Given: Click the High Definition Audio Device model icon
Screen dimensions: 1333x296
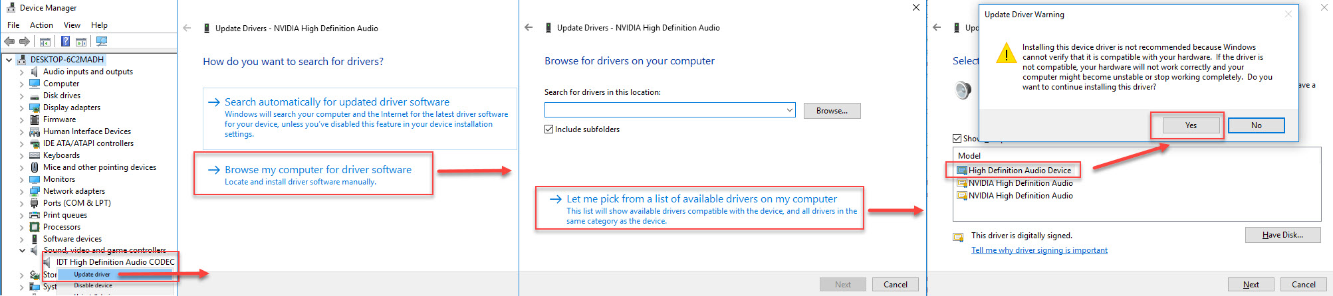Looking at the screenshot, I should click(x=961, y=171).
